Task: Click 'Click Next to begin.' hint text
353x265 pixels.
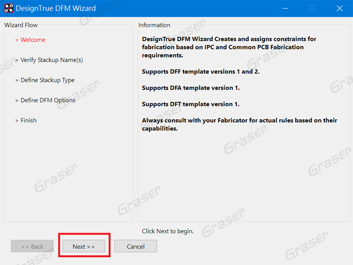Action: (x=168, y=231)
